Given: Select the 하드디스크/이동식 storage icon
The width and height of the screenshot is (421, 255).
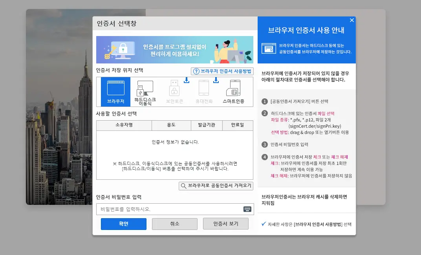Looking at the screenshot, I should (x=144, y=89).
